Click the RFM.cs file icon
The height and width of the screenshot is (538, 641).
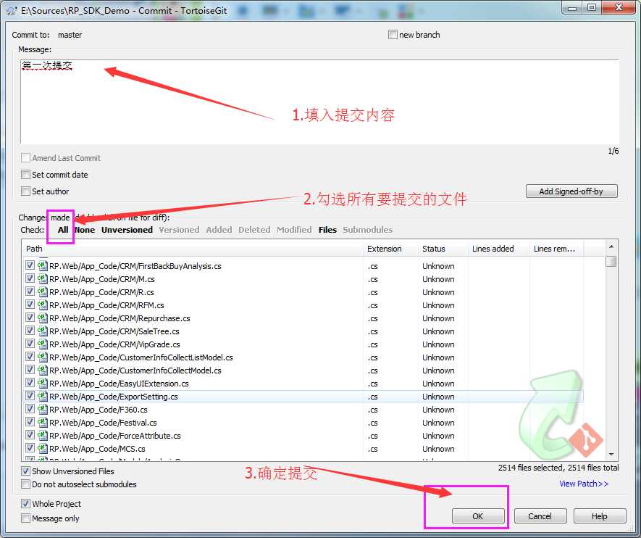[x=43, y=305]
